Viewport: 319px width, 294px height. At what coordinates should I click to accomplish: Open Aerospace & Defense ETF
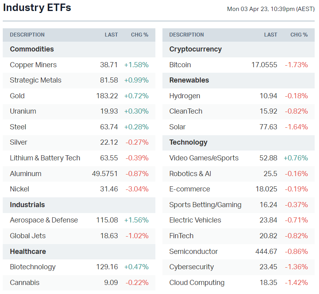44,220
